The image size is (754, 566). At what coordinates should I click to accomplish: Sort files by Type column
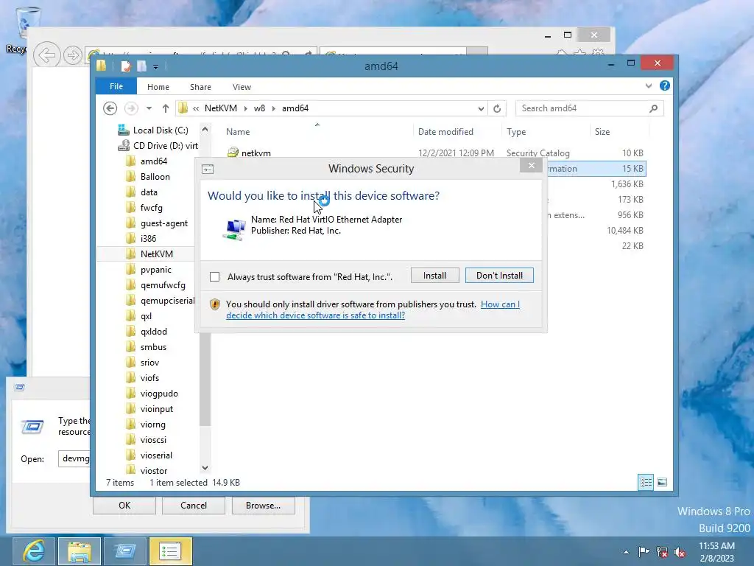point(516,131)
